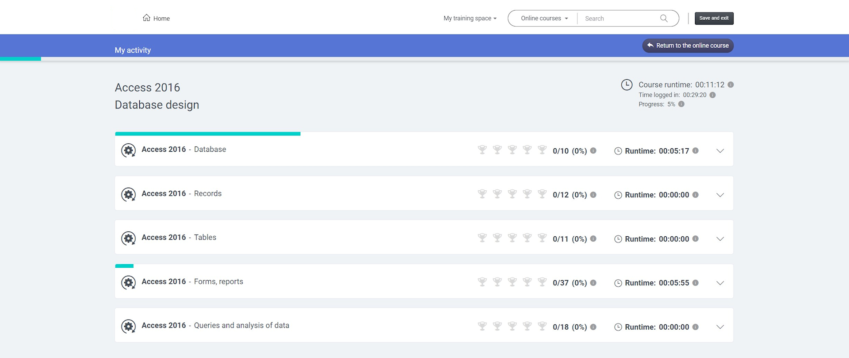Click the Forms, reports progress bar
This screenshot has height=358, width=849.
tap(124, 266)
